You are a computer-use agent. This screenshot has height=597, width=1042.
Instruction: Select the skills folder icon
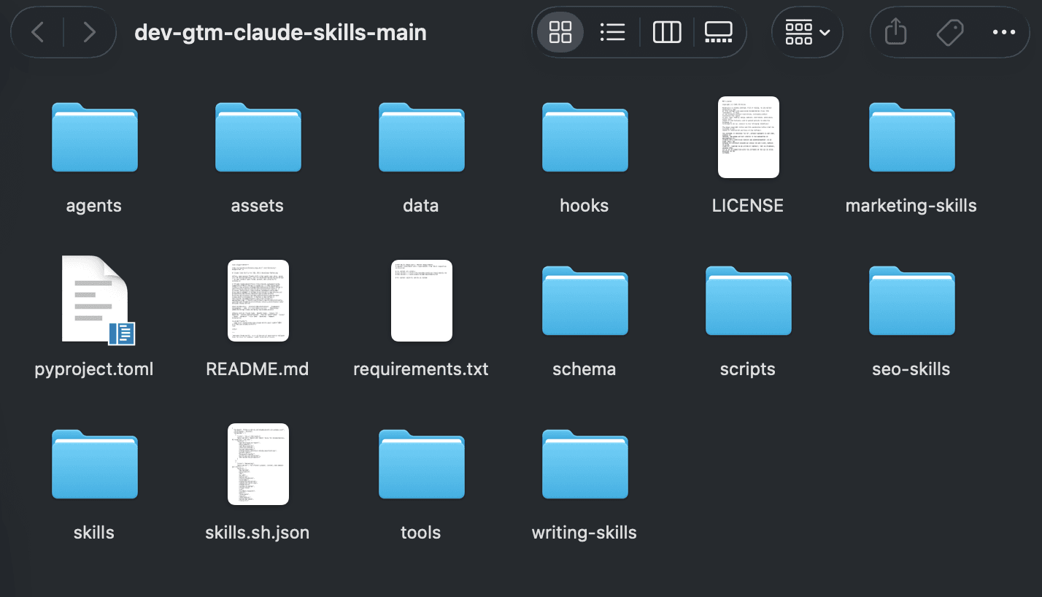click(95, 464)
